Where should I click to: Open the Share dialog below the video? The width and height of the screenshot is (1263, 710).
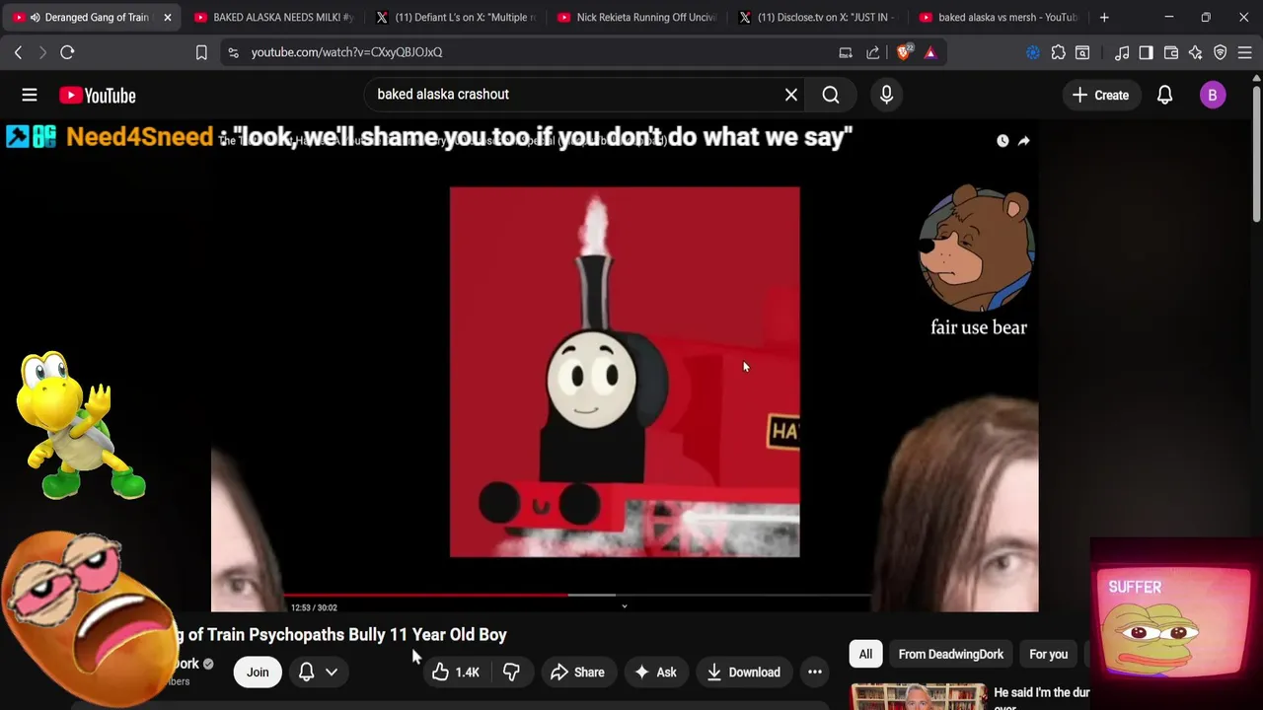pos(577,673)
